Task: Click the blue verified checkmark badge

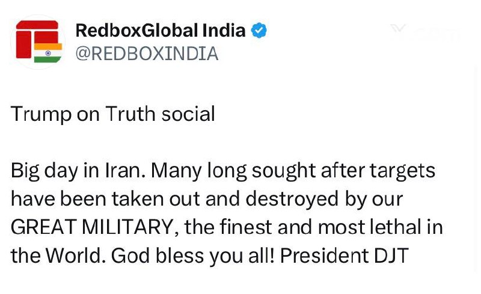Action: [259, 30]
